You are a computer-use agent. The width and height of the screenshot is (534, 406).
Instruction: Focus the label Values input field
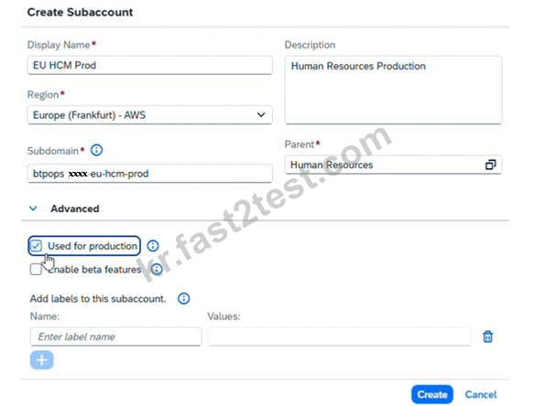pyautogui.click(x=340, y=337)
